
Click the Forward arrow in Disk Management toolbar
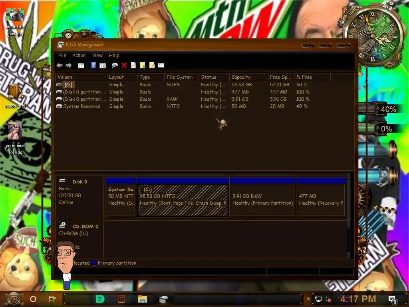coord(69,65)
